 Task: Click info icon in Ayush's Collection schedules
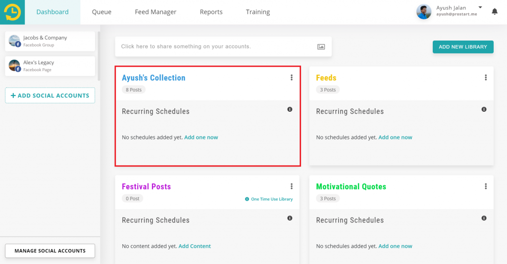pyautogui.click(x=290, y=109)
